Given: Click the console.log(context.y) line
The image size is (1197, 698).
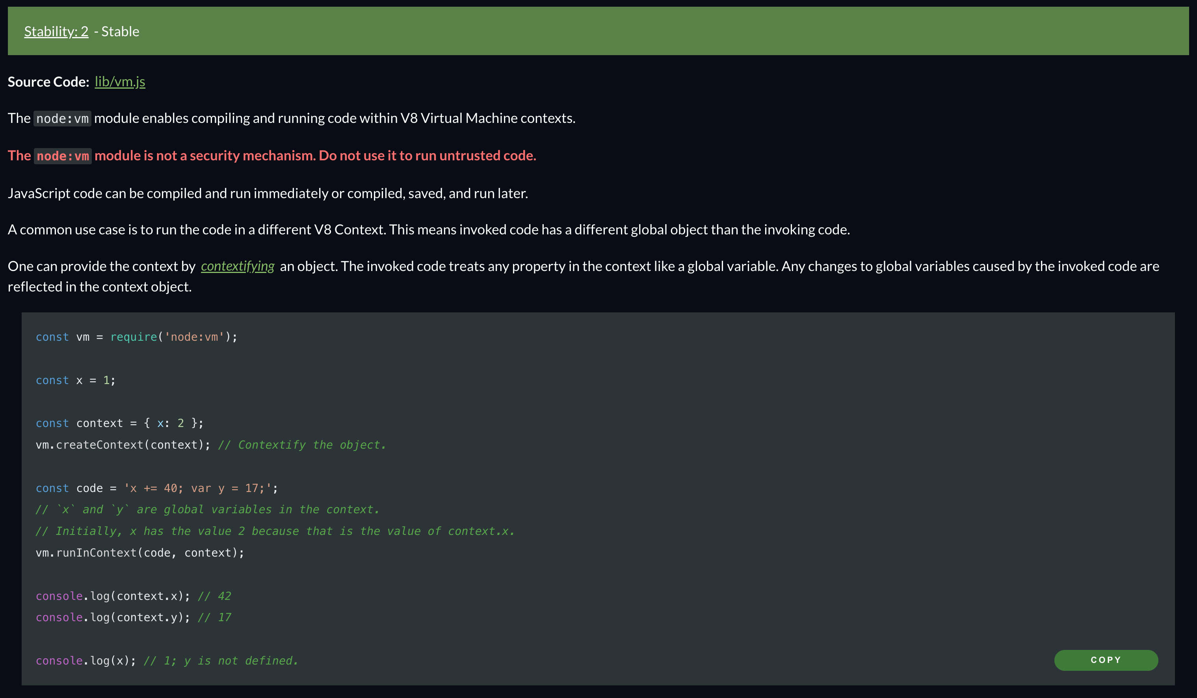Looking at the screenshot, I should coord(113,617).
